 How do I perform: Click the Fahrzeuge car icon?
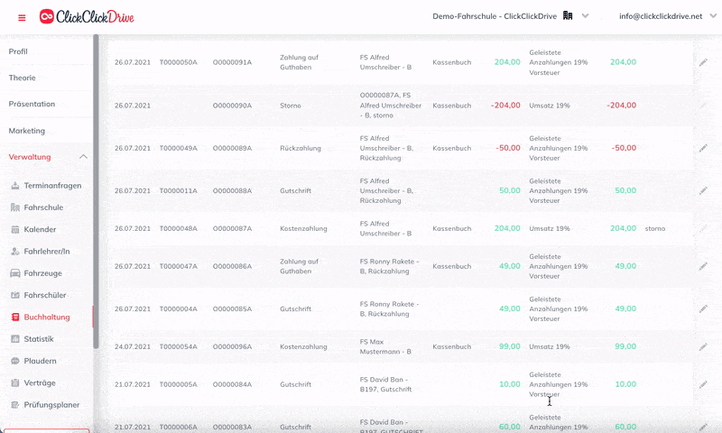(15, 273)
